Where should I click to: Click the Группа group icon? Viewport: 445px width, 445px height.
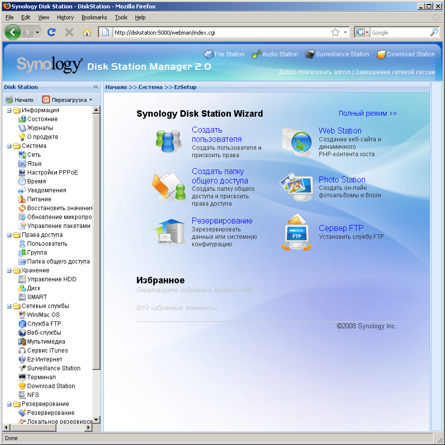tap(22, 253)
